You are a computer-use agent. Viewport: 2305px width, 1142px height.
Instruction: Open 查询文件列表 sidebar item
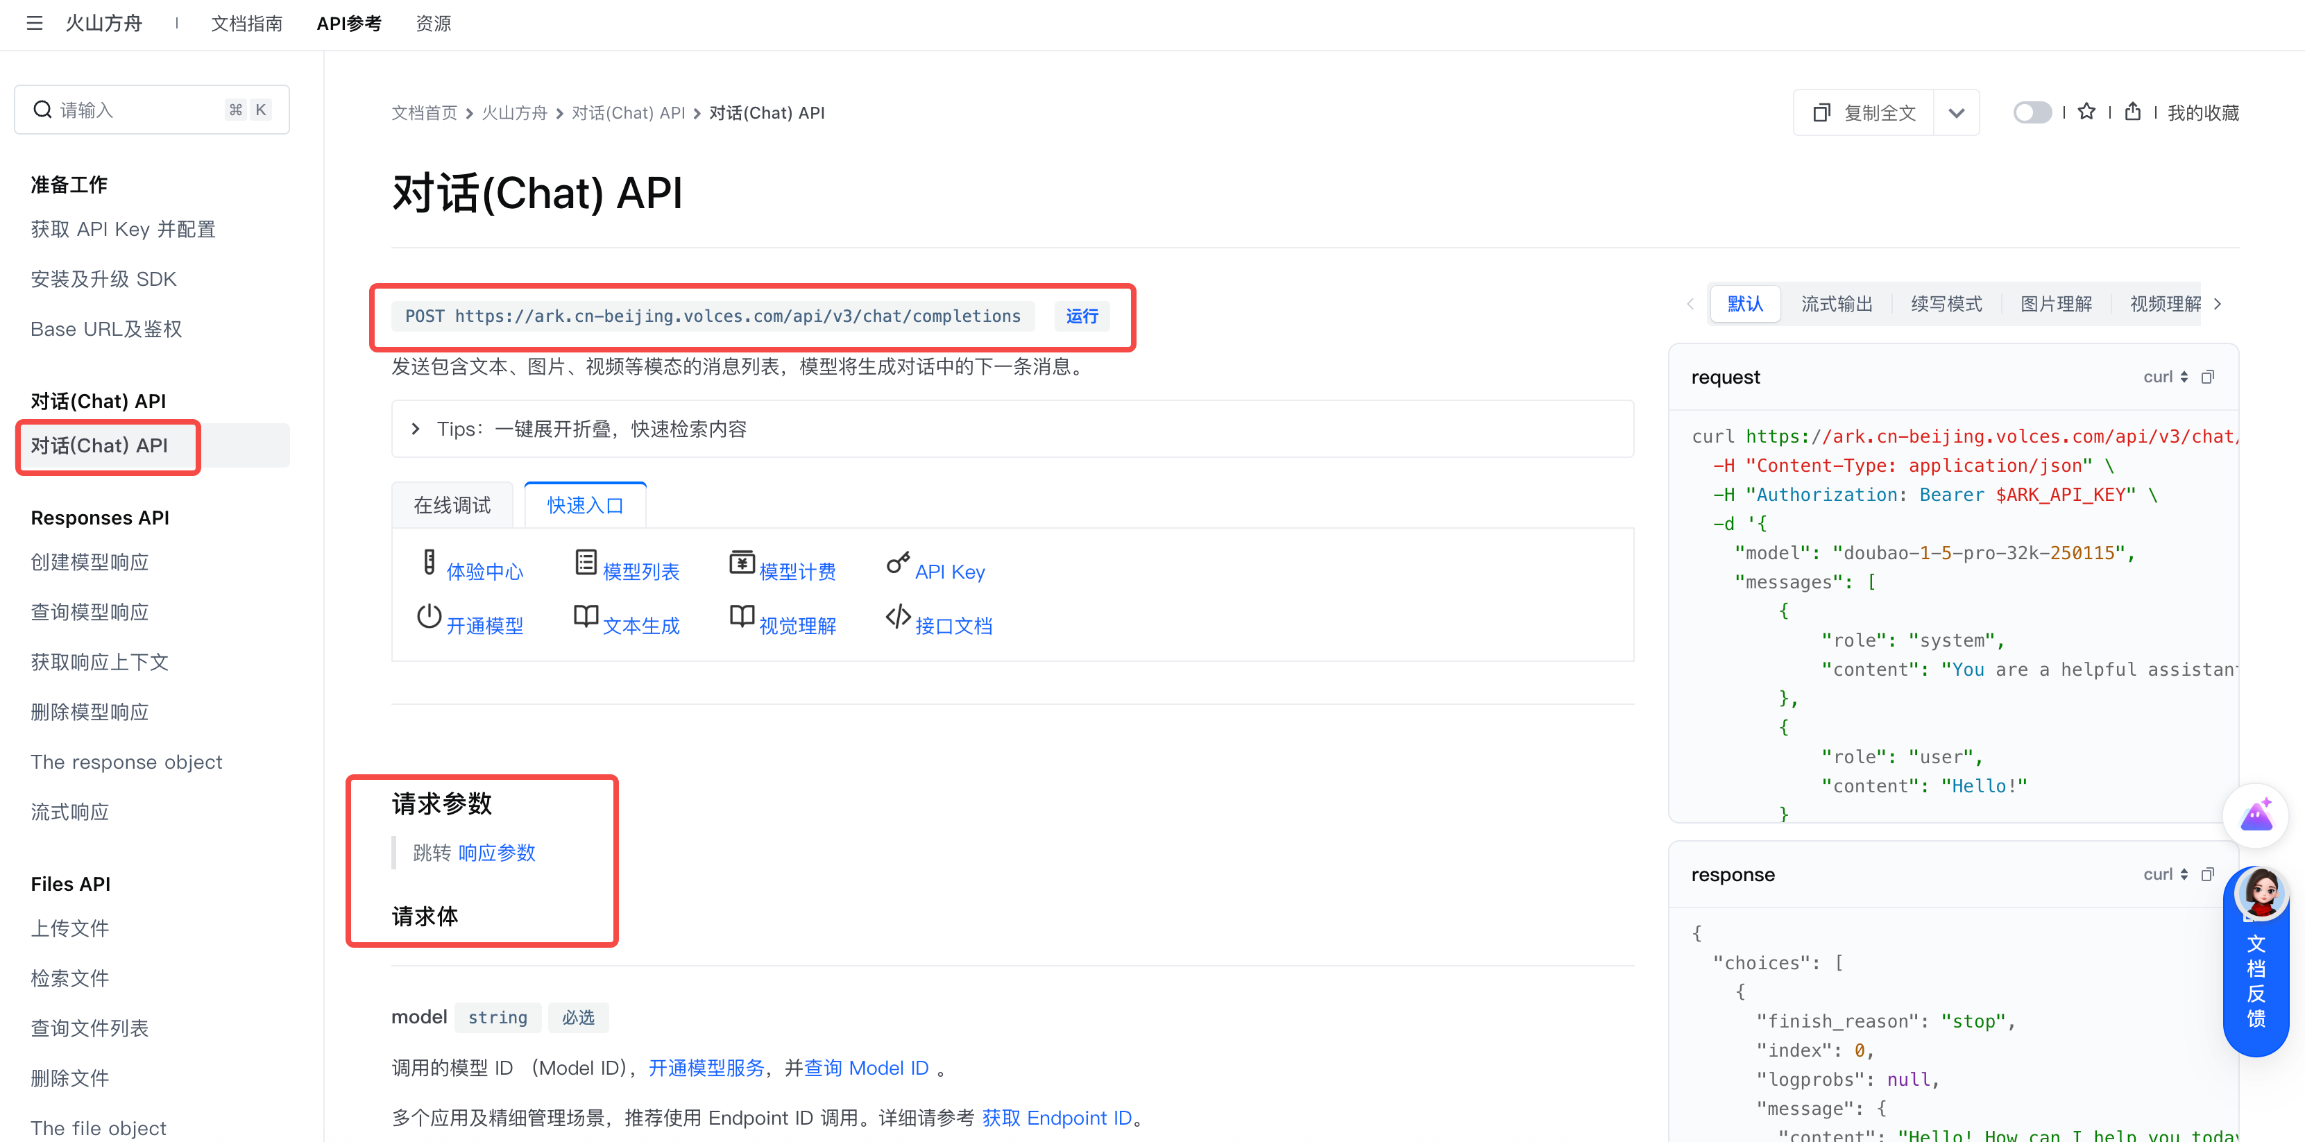[90, 1028]
